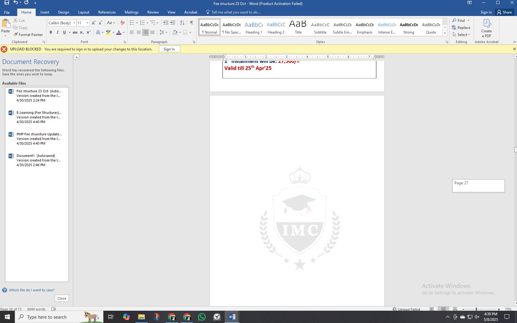Clear all formatting icon
The height and width of the screenshot is (323, 517).
[122, 23]
